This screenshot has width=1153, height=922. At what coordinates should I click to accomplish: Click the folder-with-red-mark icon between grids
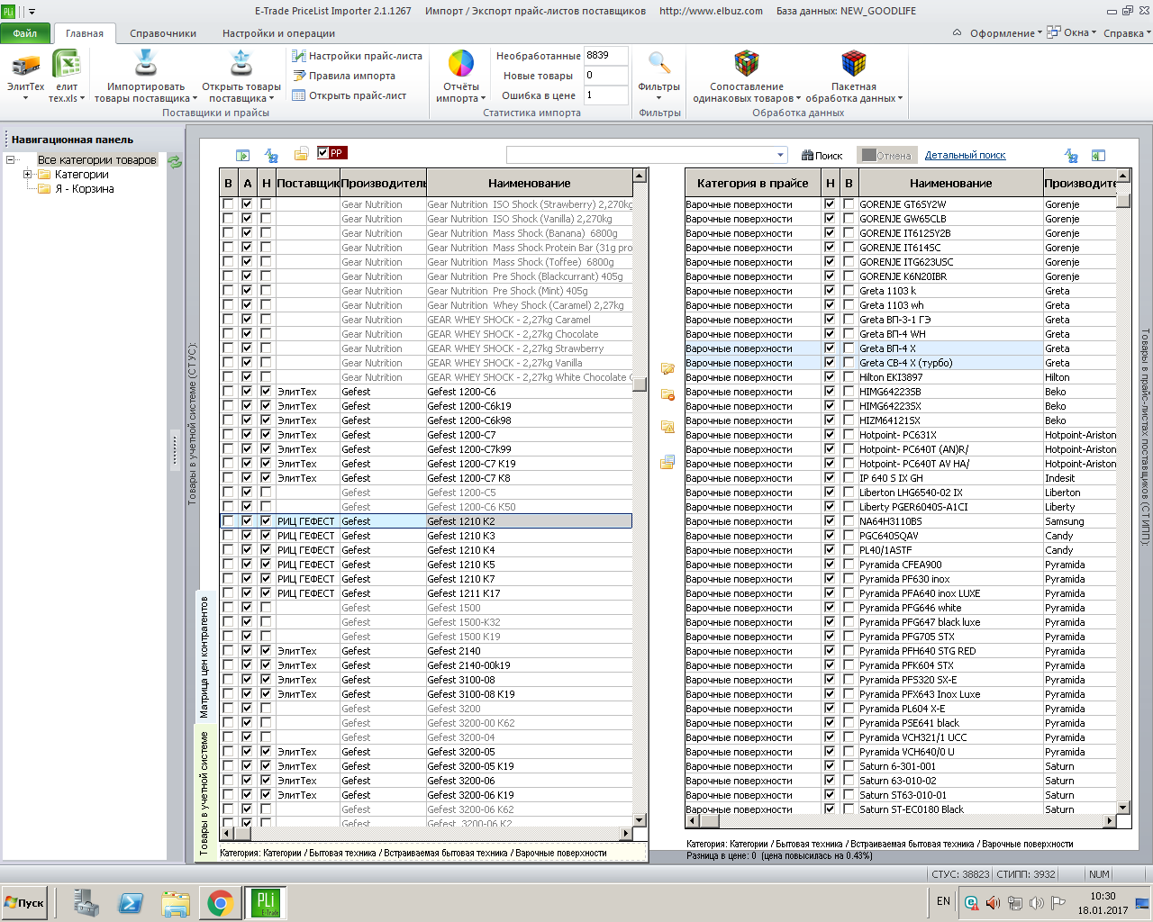pos(667,394)
